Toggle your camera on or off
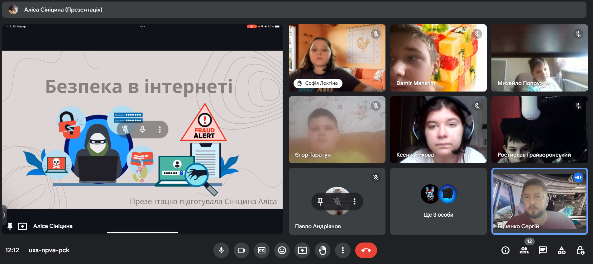 click(242, 250)
